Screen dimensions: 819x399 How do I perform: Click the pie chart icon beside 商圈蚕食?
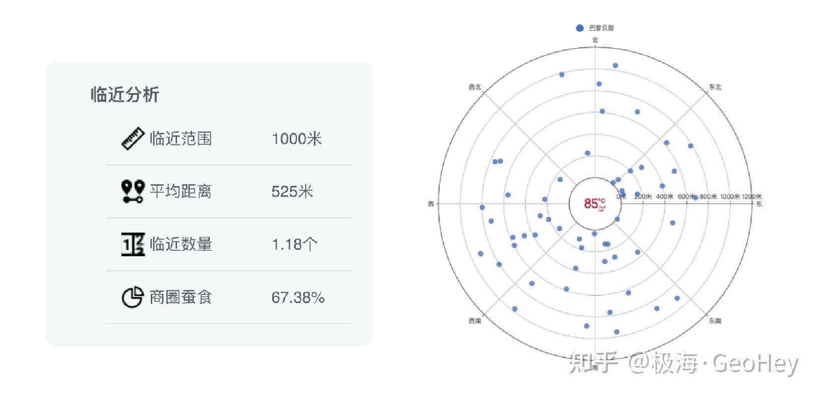click(x=132, y=297)
